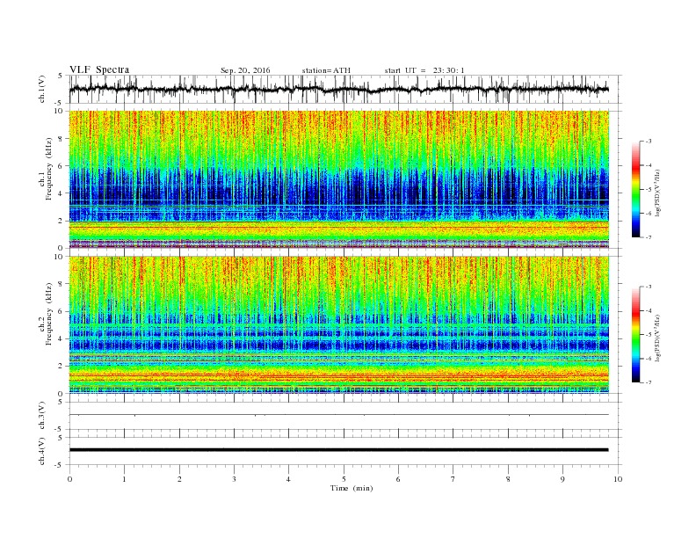Click the "station=ATH" header label
The width and height of the screenshot is (696, 538).
[326, 70]
